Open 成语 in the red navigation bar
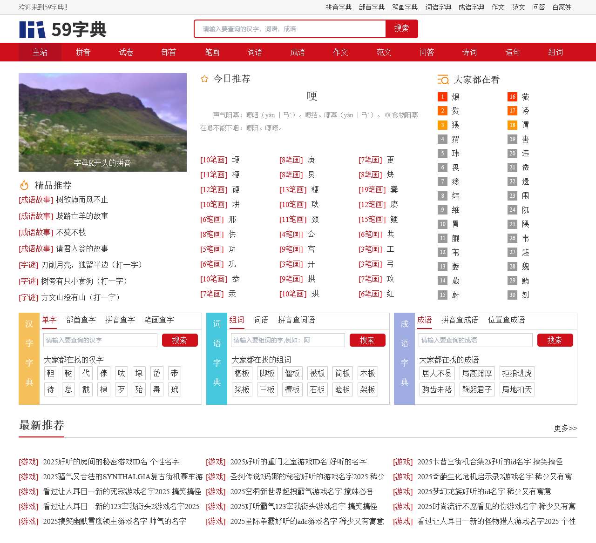596x543 pixels. [x=298, y=52]
